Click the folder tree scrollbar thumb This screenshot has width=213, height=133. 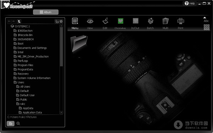(61, 47)
